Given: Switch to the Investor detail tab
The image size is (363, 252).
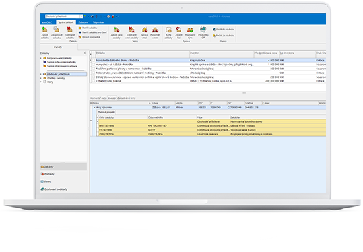Looking at the screenshot, I should pos(112,98).
